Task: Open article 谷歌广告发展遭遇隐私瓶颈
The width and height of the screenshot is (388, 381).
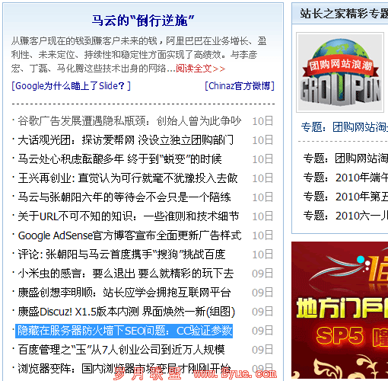Action: 129,121
